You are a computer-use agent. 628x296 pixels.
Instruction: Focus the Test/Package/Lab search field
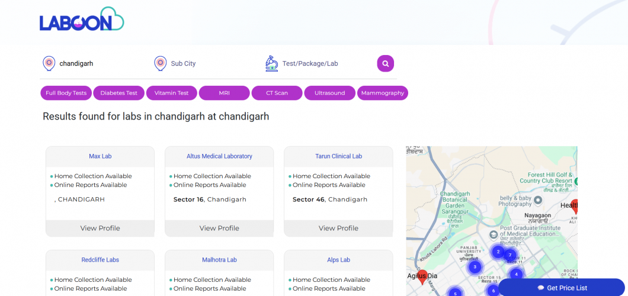326,63
